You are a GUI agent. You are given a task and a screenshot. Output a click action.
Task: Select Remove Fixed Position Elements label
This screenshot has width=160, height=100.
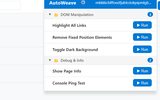pos(82,37)
